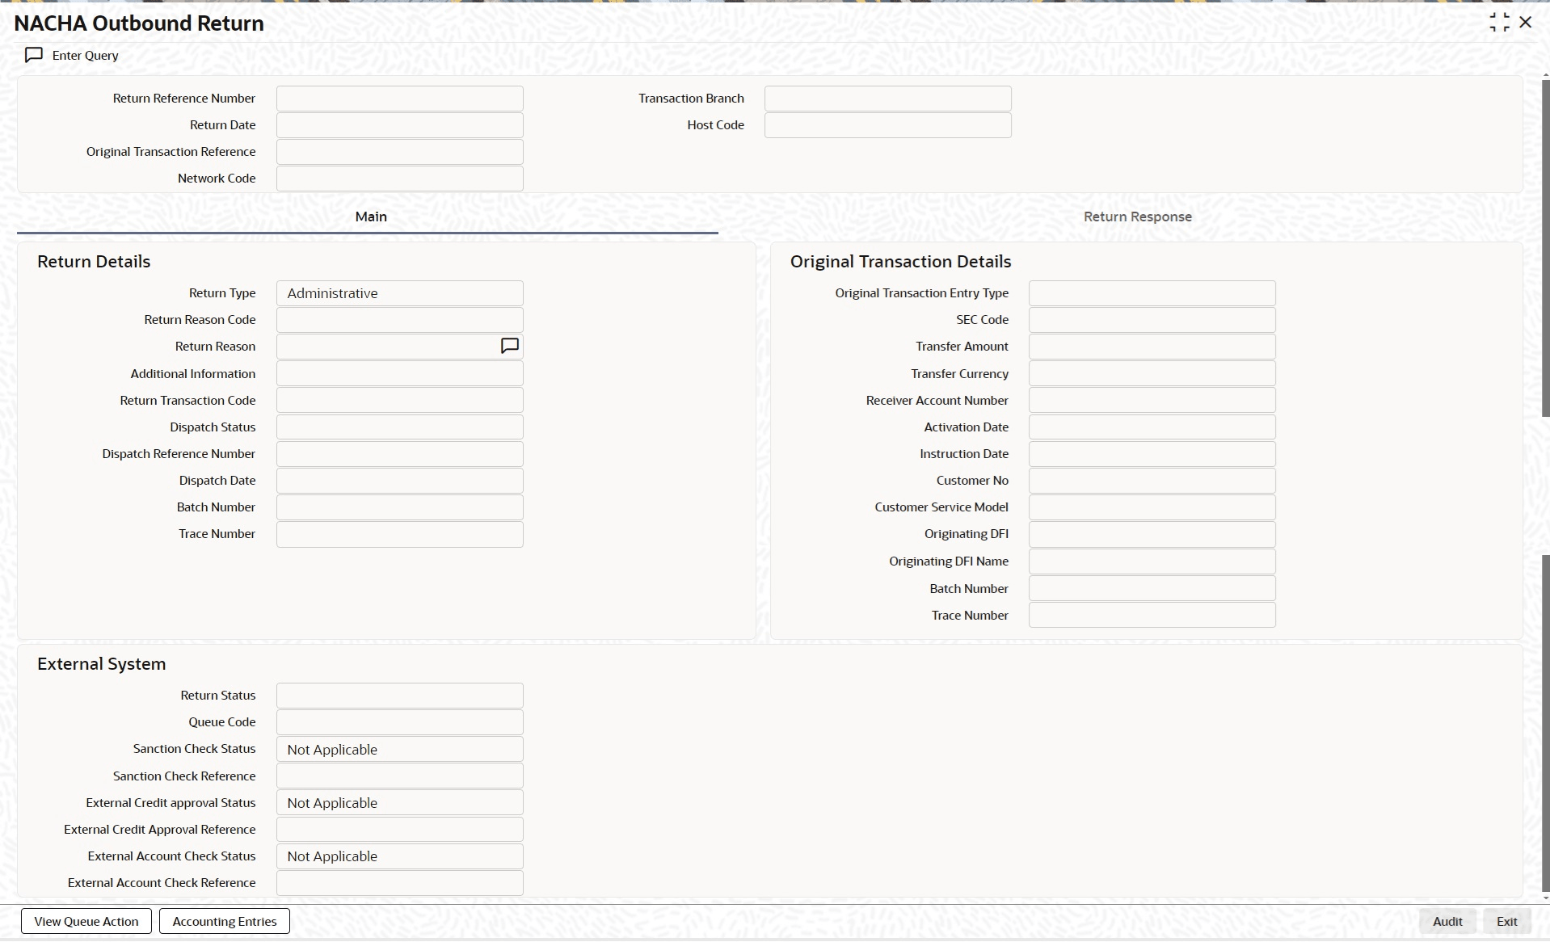This screenshot has width=1550, height=942.
Task: Focus the Queue Code field
Action: pyautogui.click(x=400, y=722)
